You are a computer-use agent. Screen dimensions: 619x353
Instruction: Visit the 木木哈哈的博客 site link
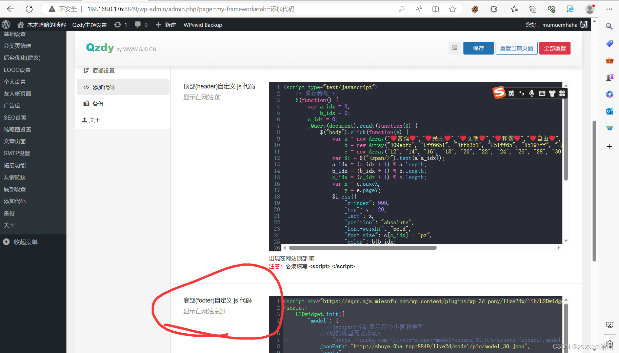point(42,25)
